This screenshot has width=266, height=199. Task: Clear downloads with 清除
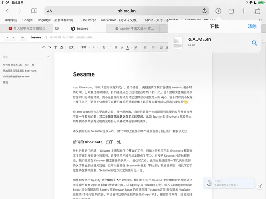coord(252,27)
